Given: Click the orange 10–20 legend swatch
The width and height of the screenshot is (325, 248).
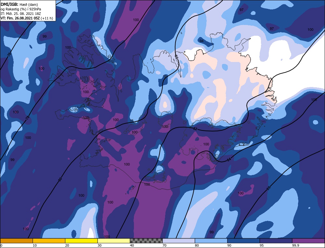Looking at the screenshot, I should point(49,241).
